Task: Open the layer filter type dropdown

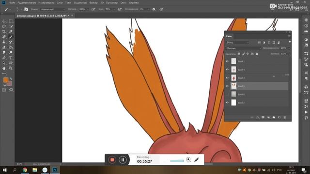Action: click(x=237, y=43)
